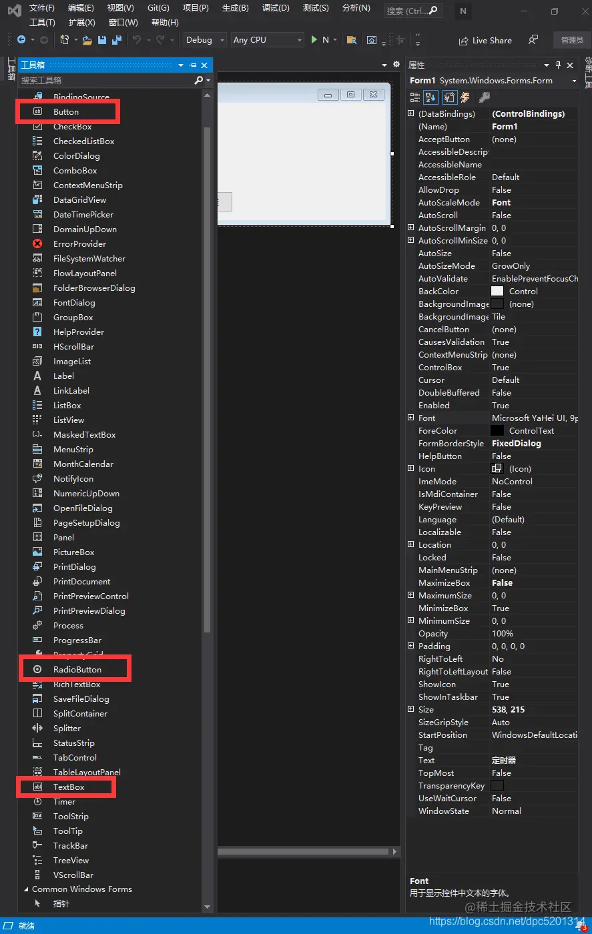Click the Property Pages wrench icon
This screenshot has width=592, height=934.
pos(485,97)
